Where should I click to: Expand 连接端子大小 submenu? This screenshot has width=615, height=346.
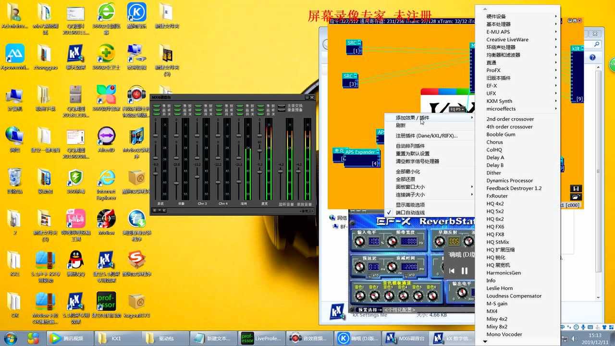pos(430,195)
